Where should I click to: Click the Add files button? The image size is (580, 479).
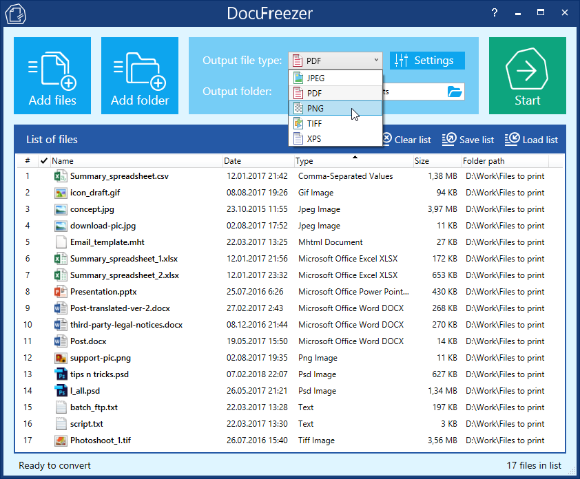[52, 76]
